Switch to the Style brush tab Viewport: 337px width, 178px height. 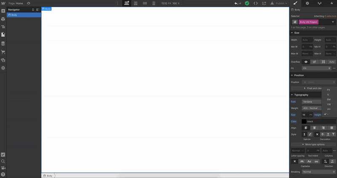click(295, 3)
